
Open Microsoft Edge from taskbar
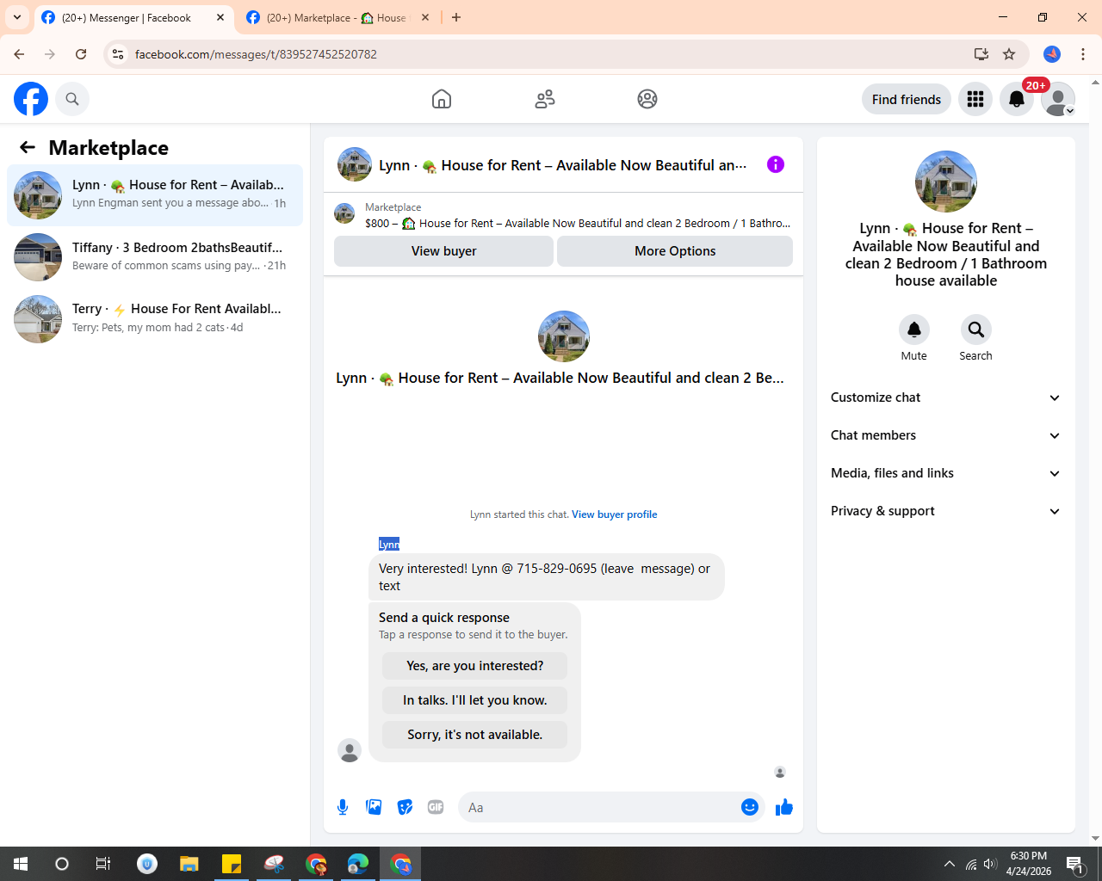[x=358, y=864]
